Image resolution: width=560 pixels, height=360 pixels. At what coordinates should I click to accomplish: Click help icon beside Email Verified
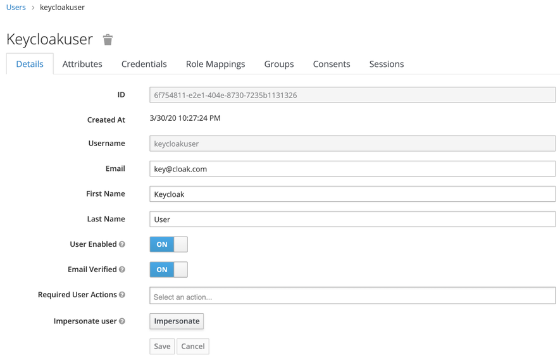(122, 270)
